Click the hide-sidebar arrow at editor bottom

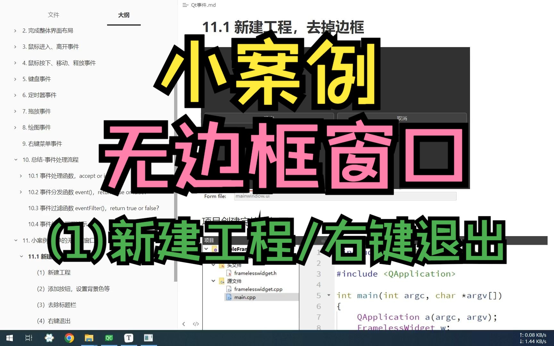tap(184, 324)
